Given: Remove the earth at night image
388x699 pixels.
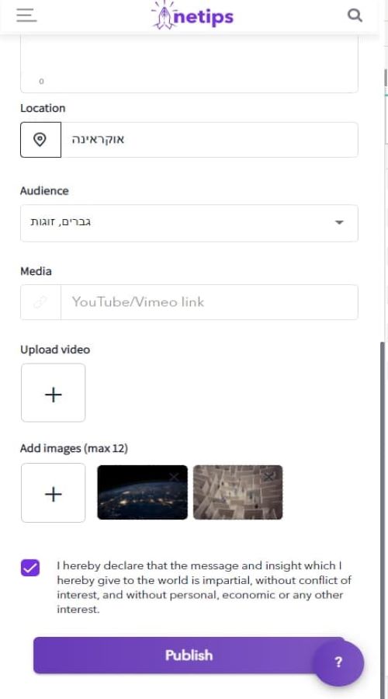Looking at the screenshot, I should click(x=174, y=478).
